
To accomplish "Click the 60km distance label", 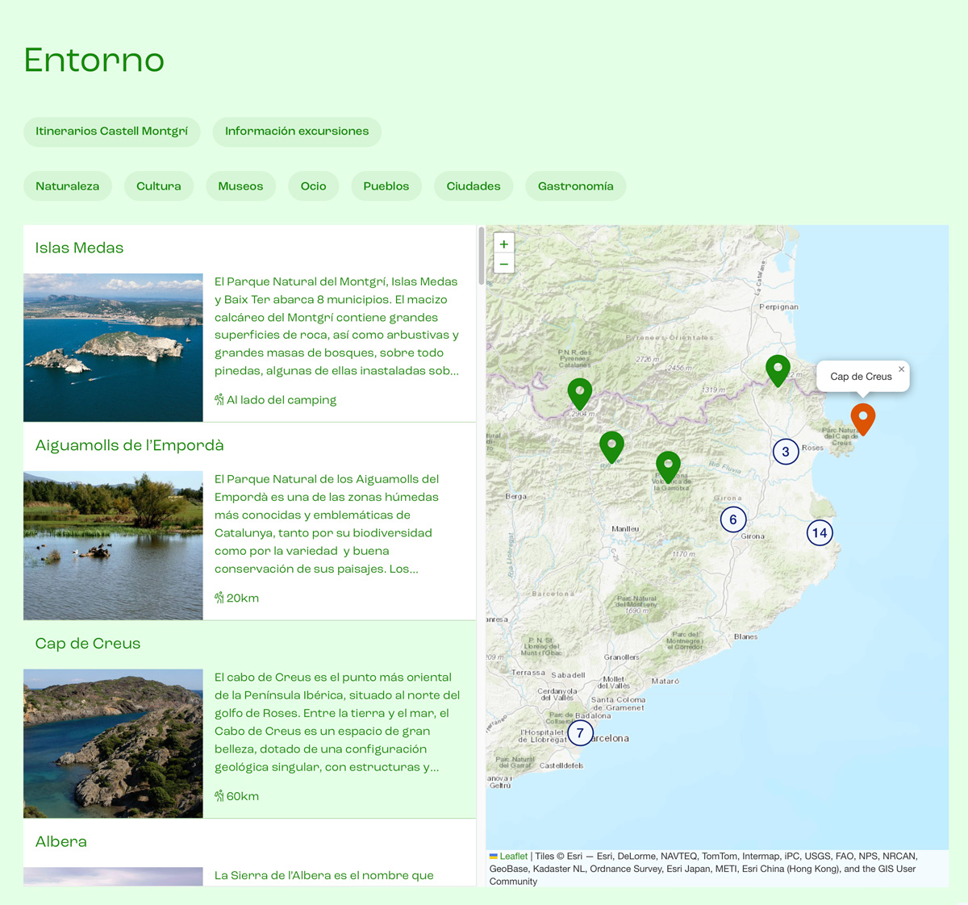I will pyautogui.click(x=243, y=796).
